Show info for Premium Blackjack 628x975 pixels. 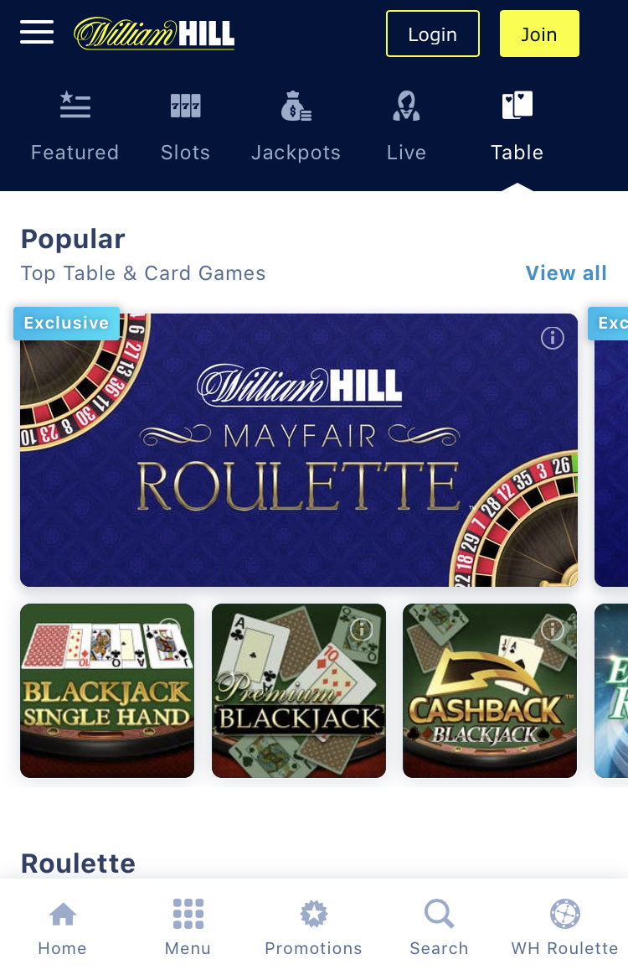coord(362,630)
